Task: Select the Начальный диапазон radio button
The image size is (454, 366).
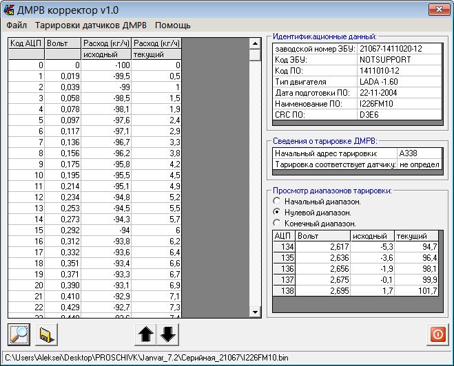Action: (x=278, y=202)
